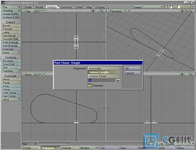This screenshot has width=196, height=150.
Task: Click the Mirror button
Action: (11, 79)
